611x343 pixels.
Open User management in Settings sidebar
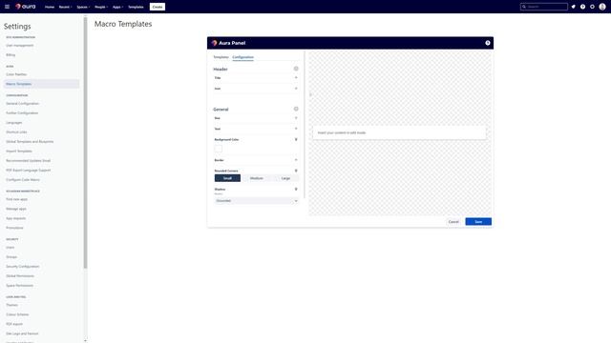click(19, 46)
